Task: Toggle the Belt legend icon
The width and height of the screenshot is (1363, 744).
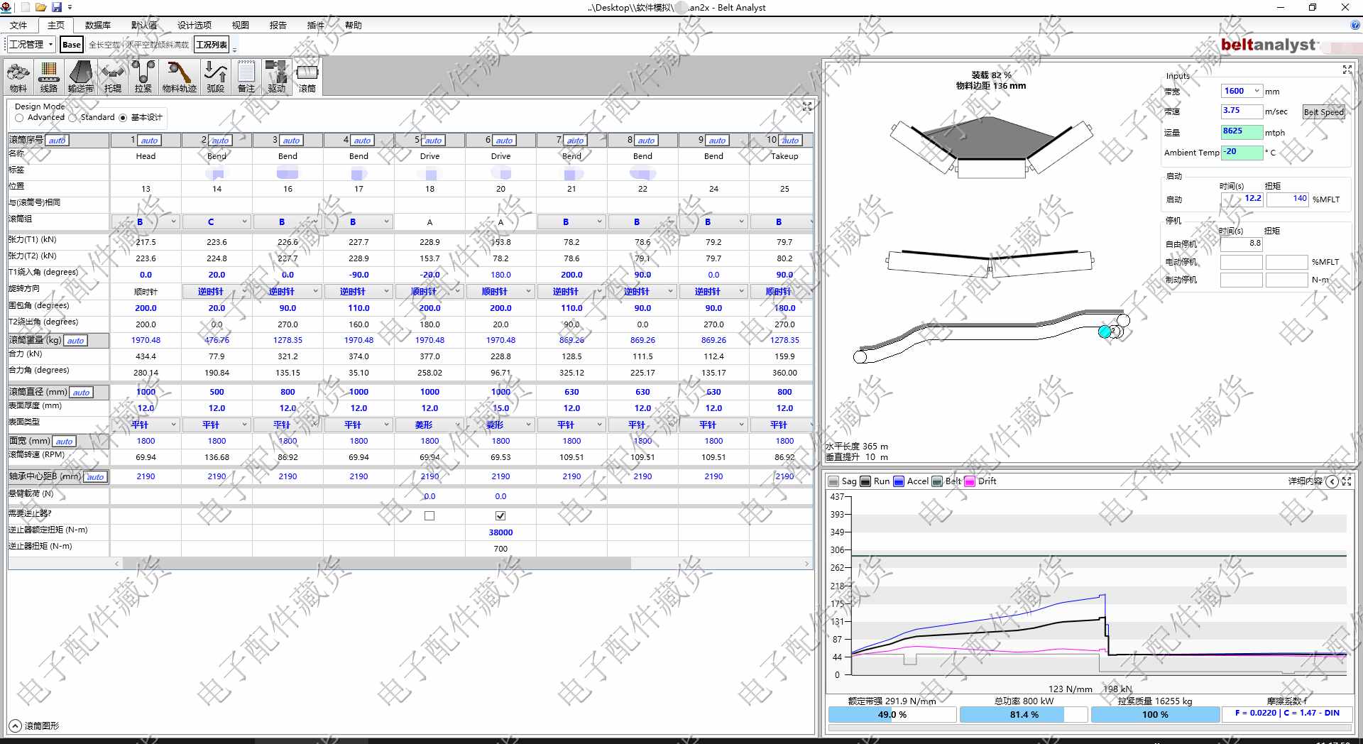Action: [937, 481]
